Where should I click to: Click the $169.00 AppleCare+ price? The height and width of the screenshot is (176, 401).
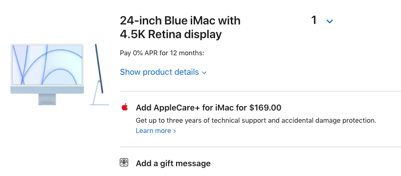coord(265,108)
